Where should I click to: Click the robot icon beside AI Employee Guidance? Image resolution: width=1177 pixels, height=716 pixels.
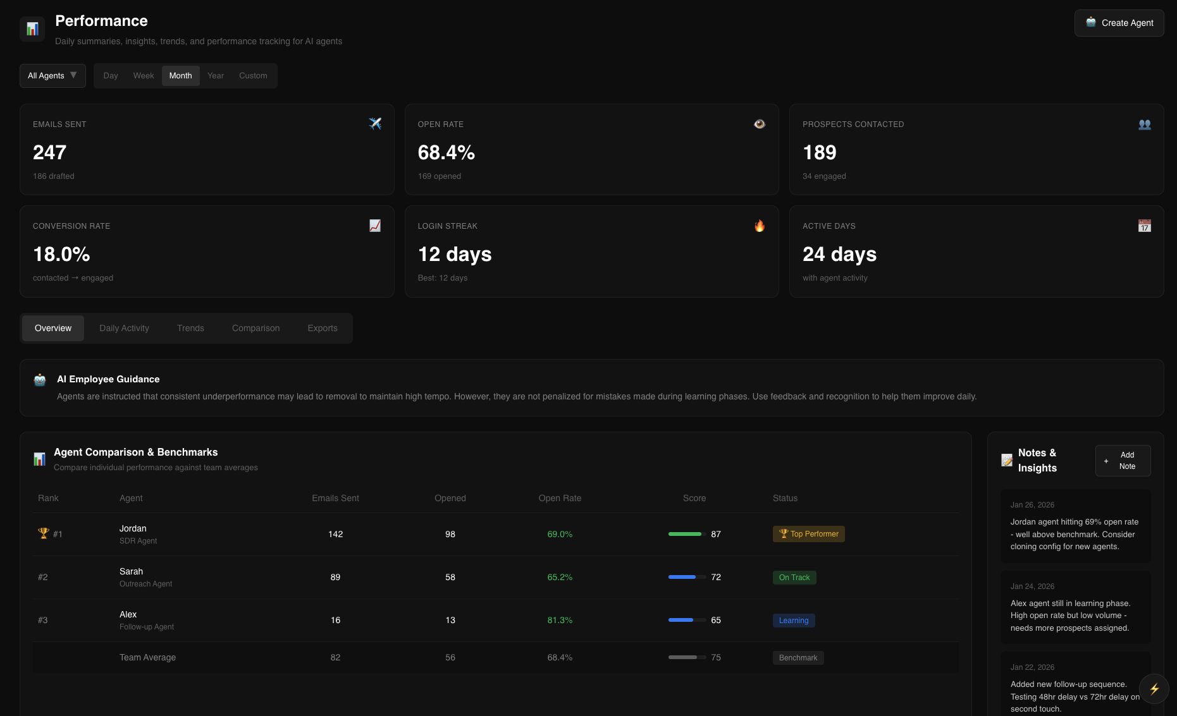[x=40, y=380]
